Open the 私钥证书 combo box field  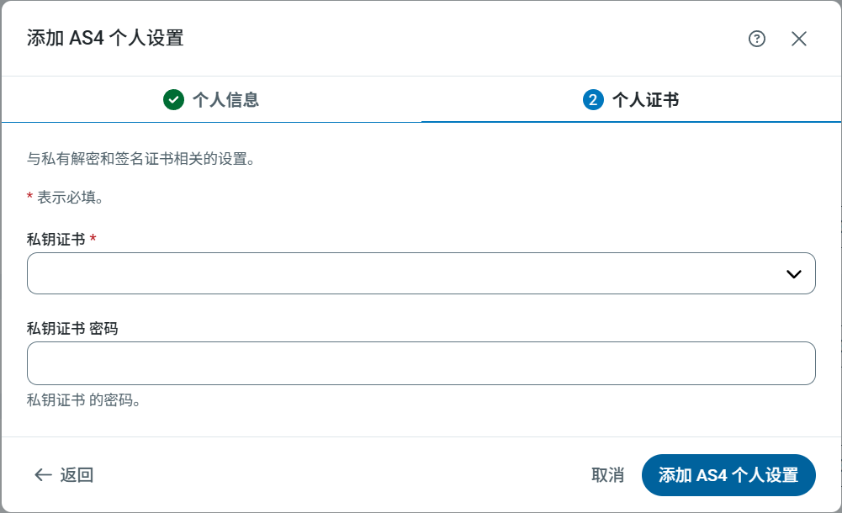[x=404, y=273]
